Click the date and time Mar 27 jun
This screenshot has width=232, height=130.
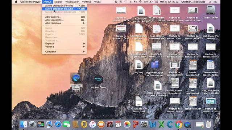coord(169,2)
